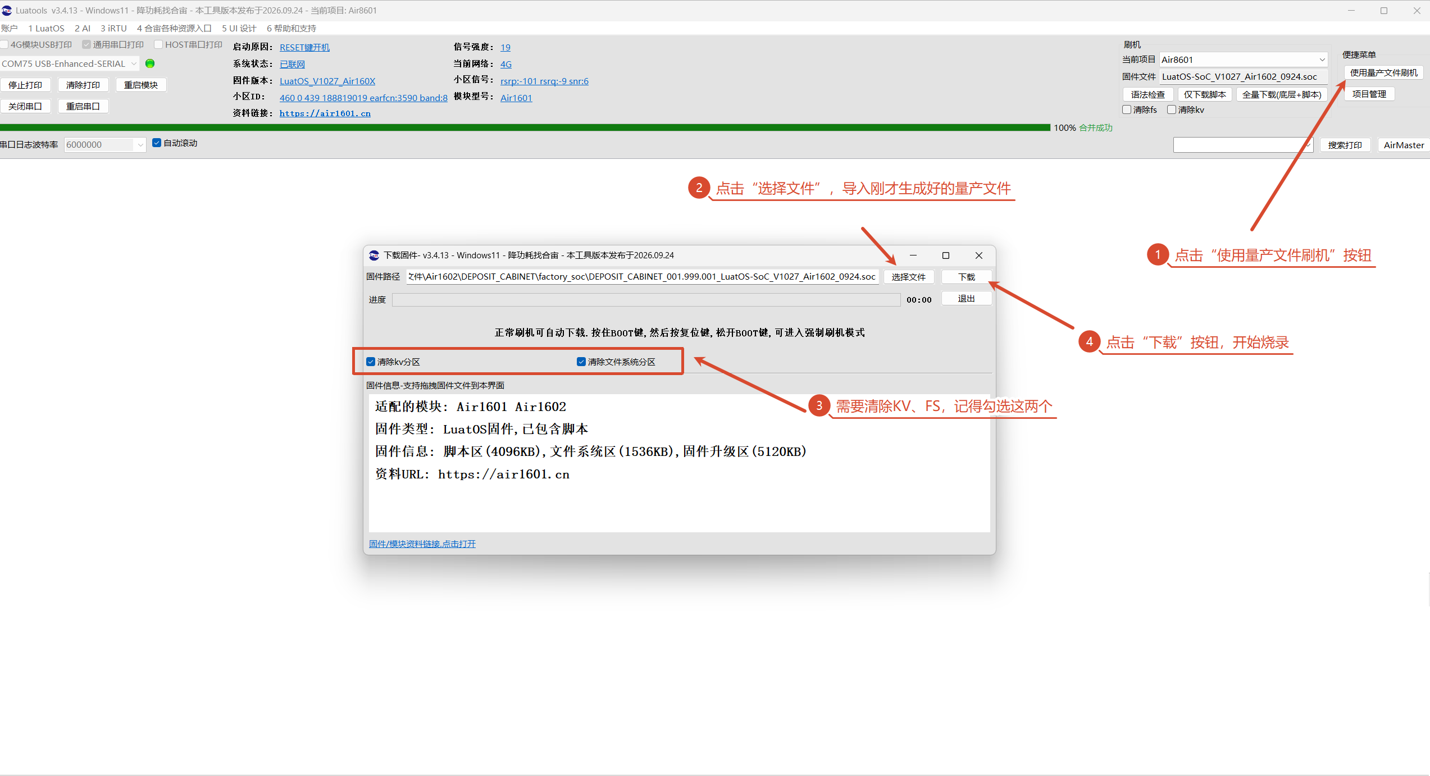The height and width of the screenshot is (776, 1430).
Task: Open the 2 AI menu
Action: [x=83, y=28]
